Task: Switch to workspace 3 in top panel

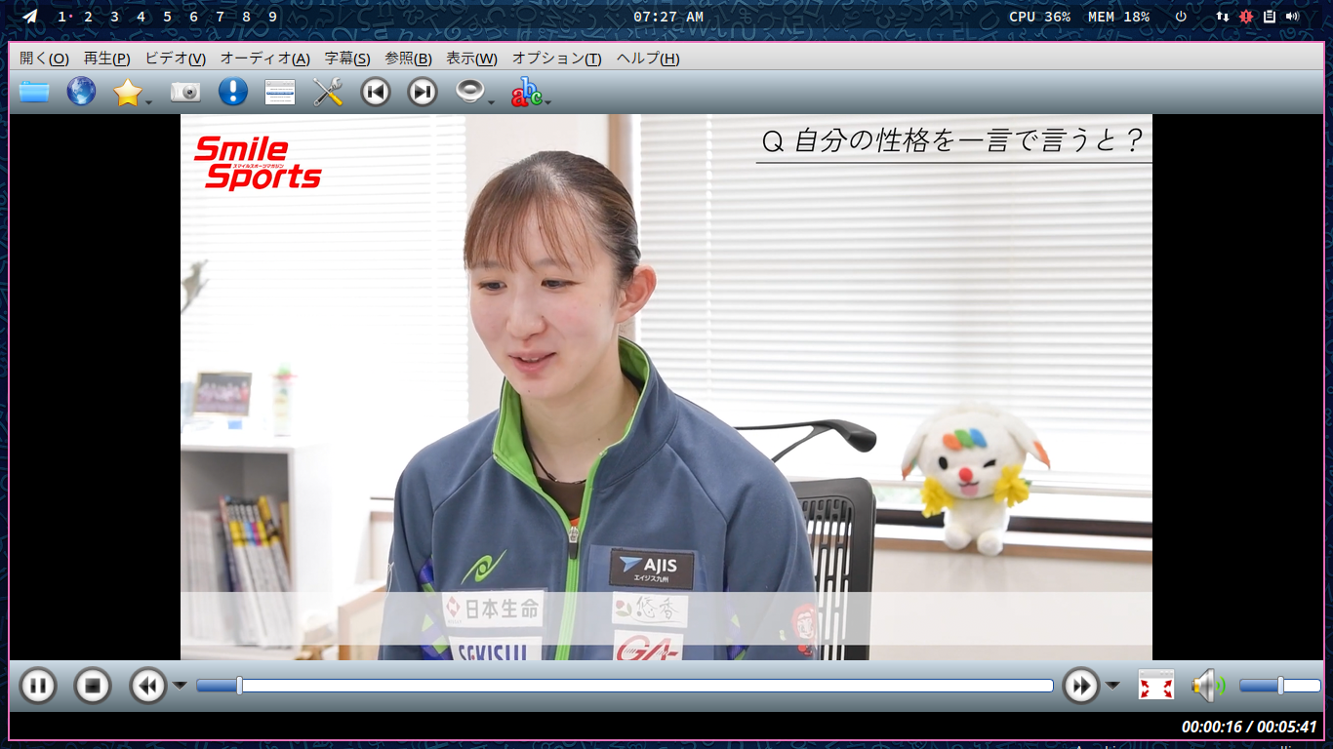Action: (114, 17)
